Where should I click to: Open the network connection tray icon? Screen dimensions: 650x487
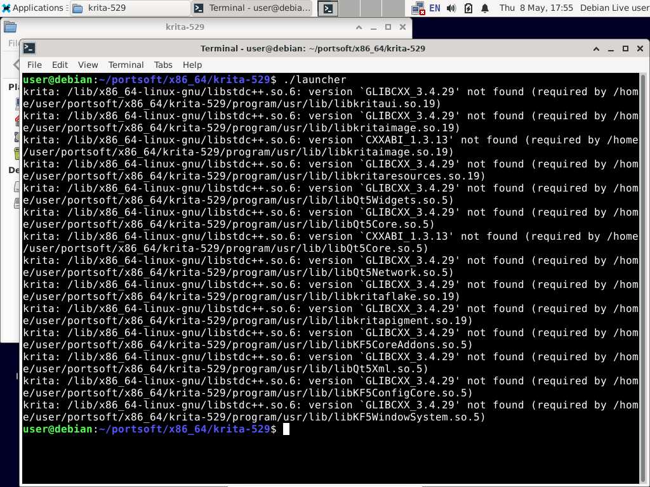tap(418, 8)
